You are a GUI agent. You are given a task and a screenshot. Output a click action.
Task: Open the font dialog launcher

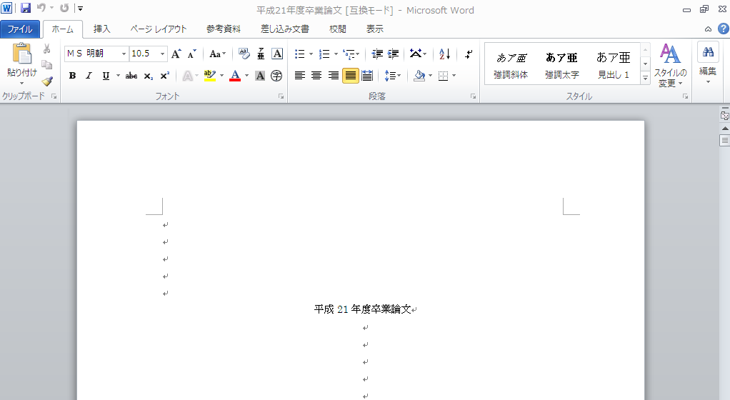pyautogui.click(x=281, y=96)
